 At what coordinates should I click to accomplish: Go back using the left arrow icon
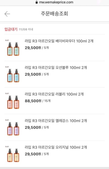(x=7, y=14)
